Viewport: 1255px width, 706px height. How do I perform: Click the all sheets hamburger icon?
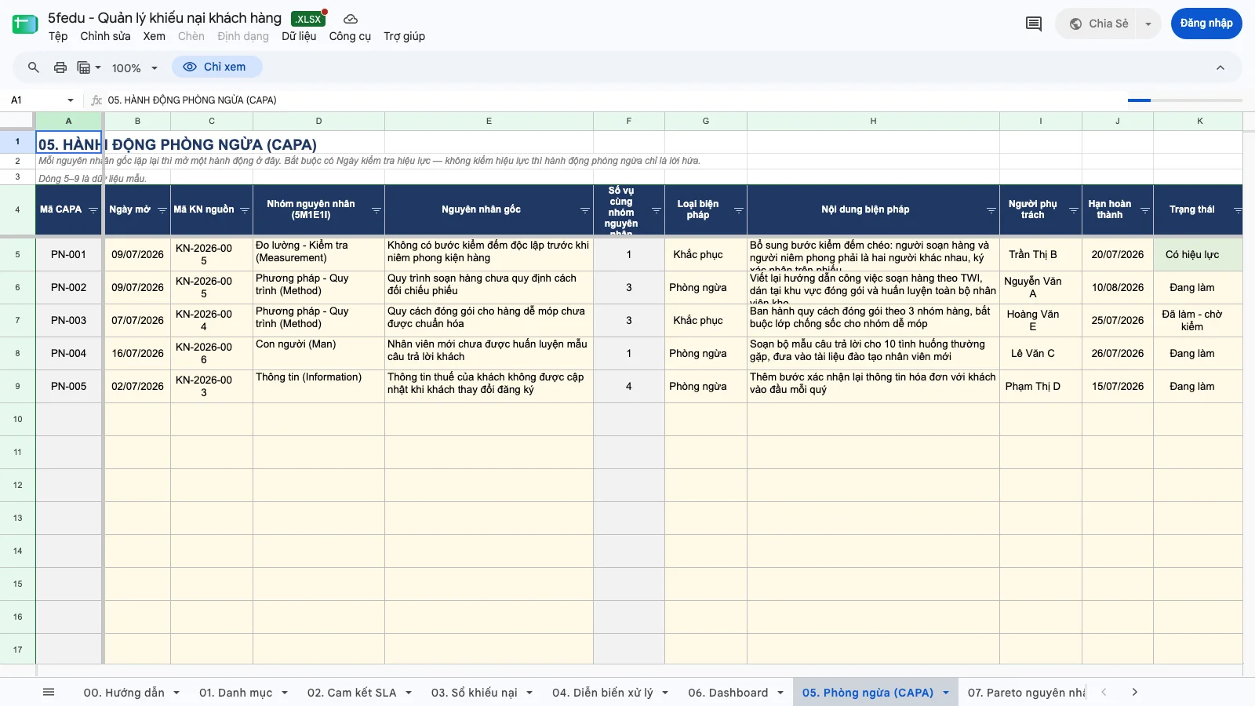click(49, 692)
